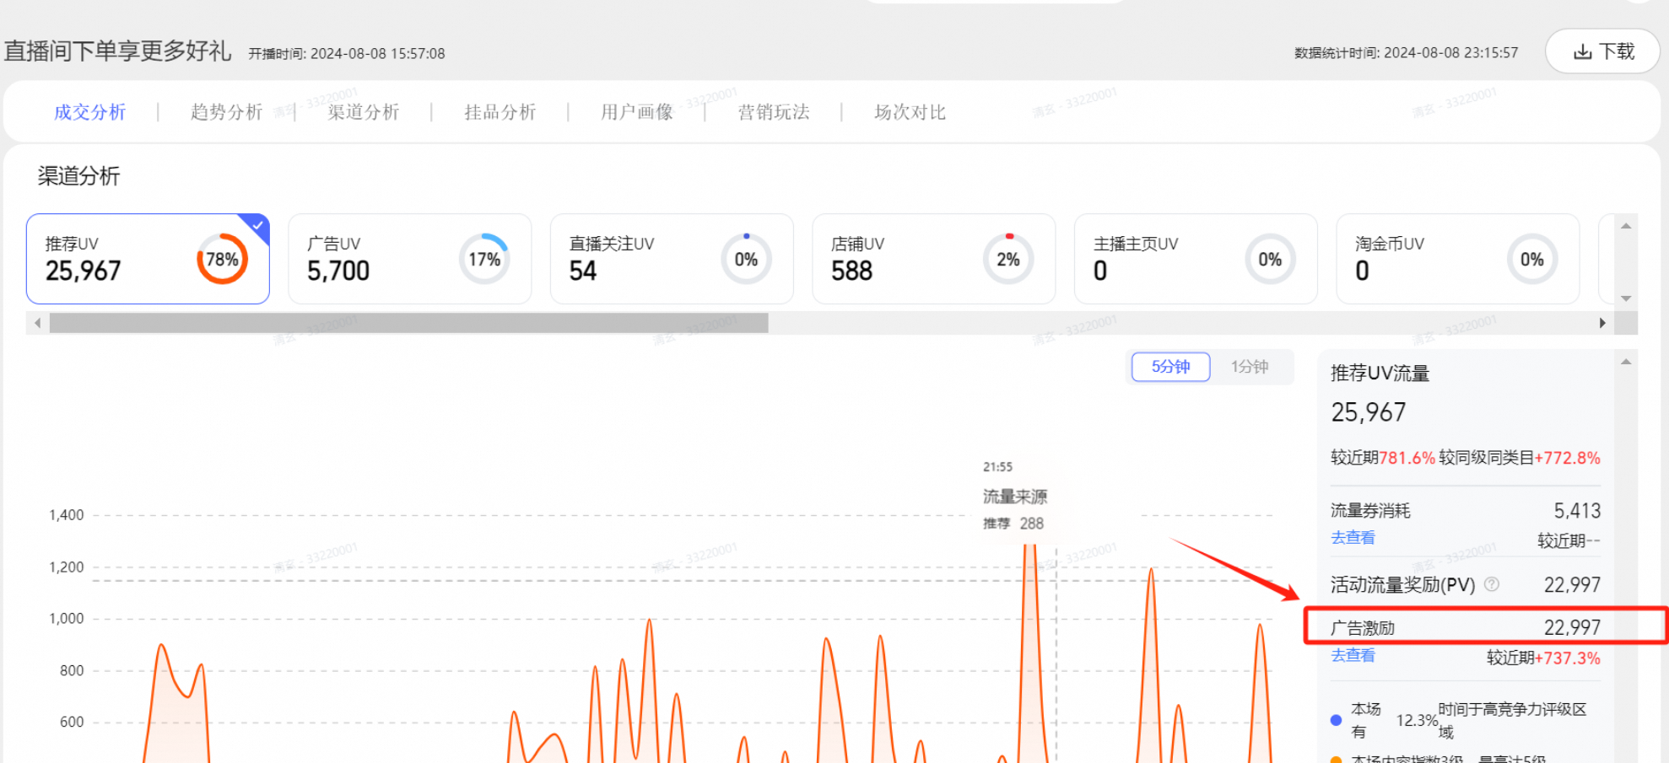The image size is (1669, 763).
Task: Go to 挂品分析 tab
Action: pos(500,112)
